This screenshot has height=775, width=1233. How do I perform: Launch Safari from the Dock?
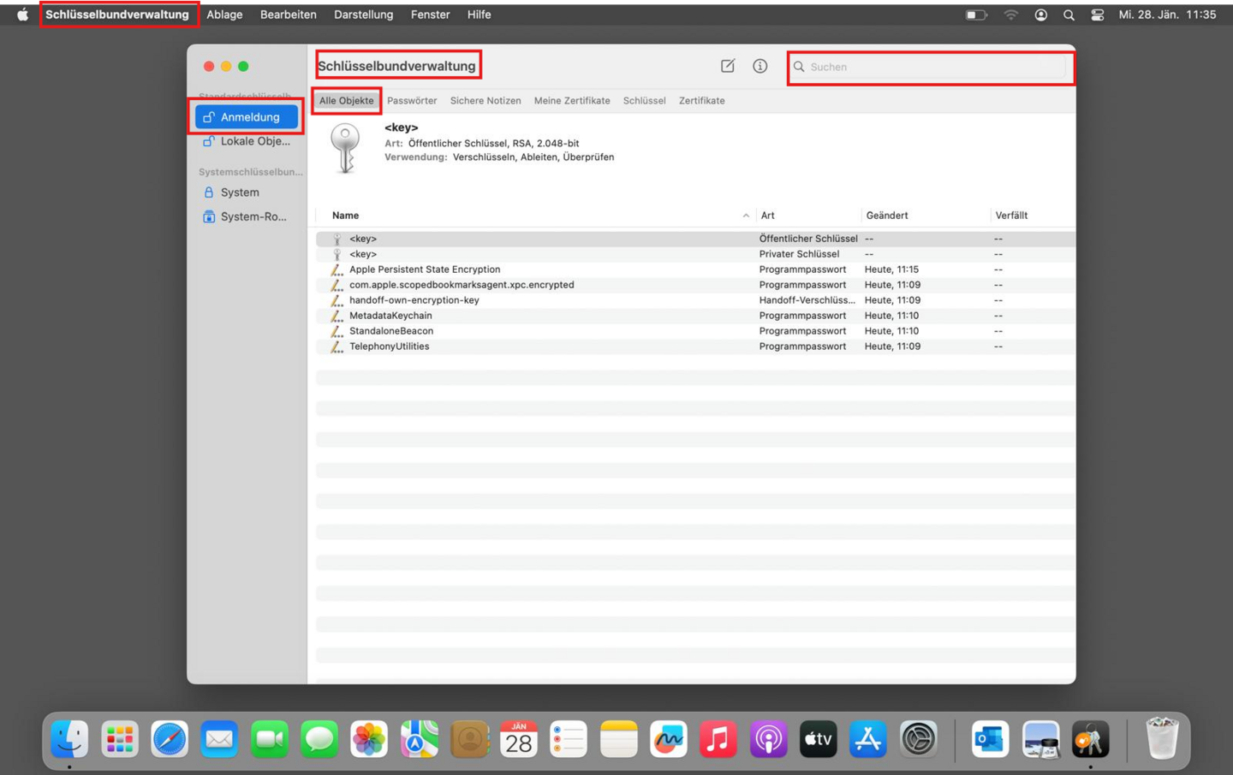coord(170,738)
